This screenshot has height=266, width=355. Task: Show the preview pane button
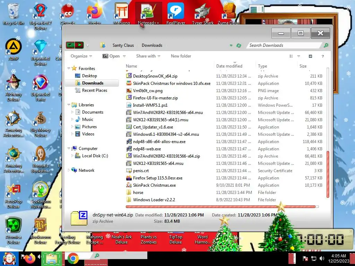310,56
